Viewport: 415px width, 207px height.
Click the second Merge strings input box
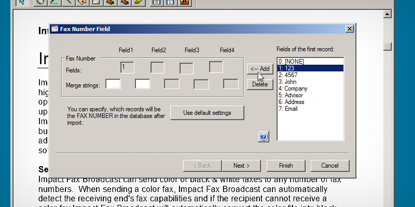pyautogui.click(x=143, y=83)
